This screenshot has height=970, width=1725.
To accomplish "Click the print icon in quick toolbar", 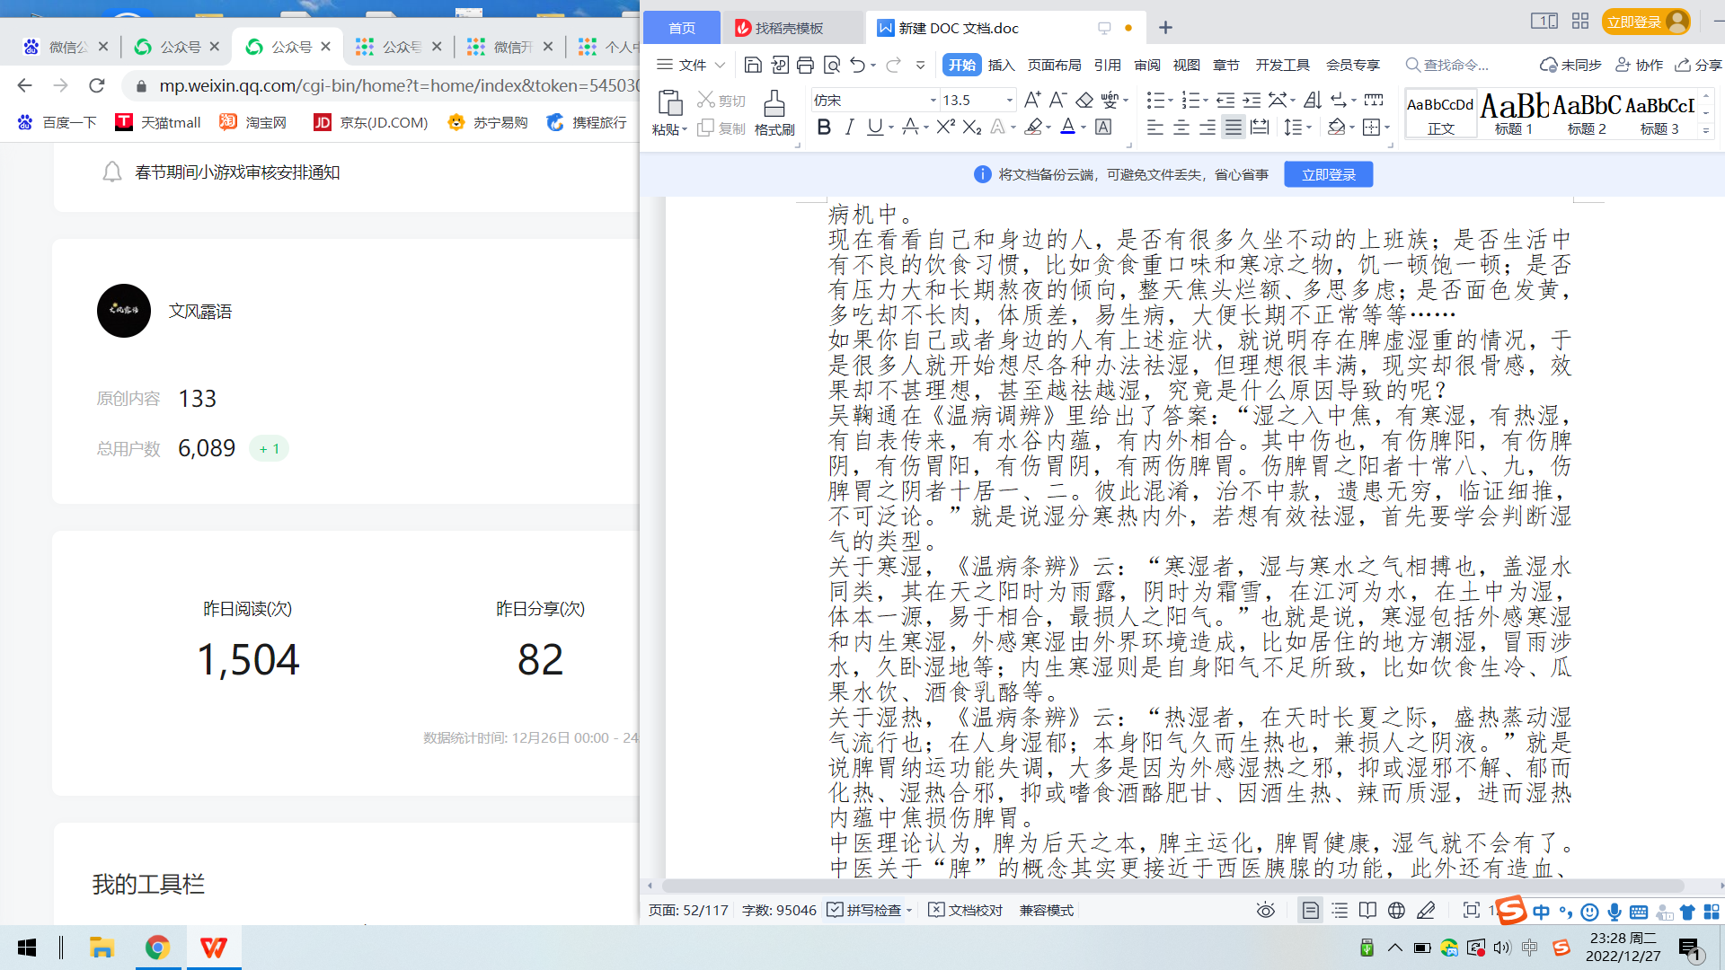I will 805,65.
